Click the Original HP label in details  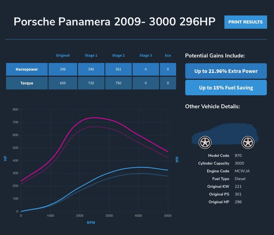point(219,202)
